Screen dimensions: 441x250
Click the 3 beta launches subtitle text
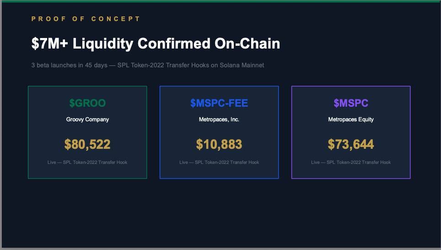click(147, 65)
